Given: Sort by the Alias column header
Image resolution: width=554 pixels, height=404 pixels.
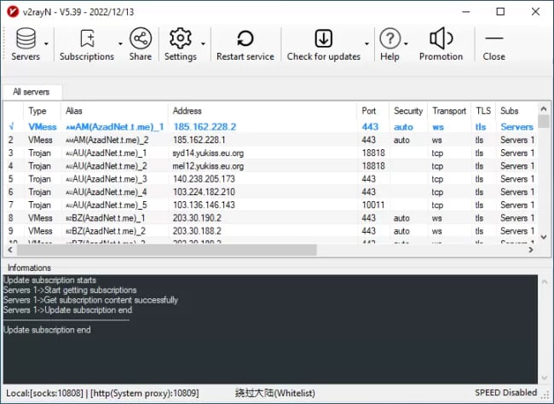Looking at the screenshot, I should tap(74, 111).
